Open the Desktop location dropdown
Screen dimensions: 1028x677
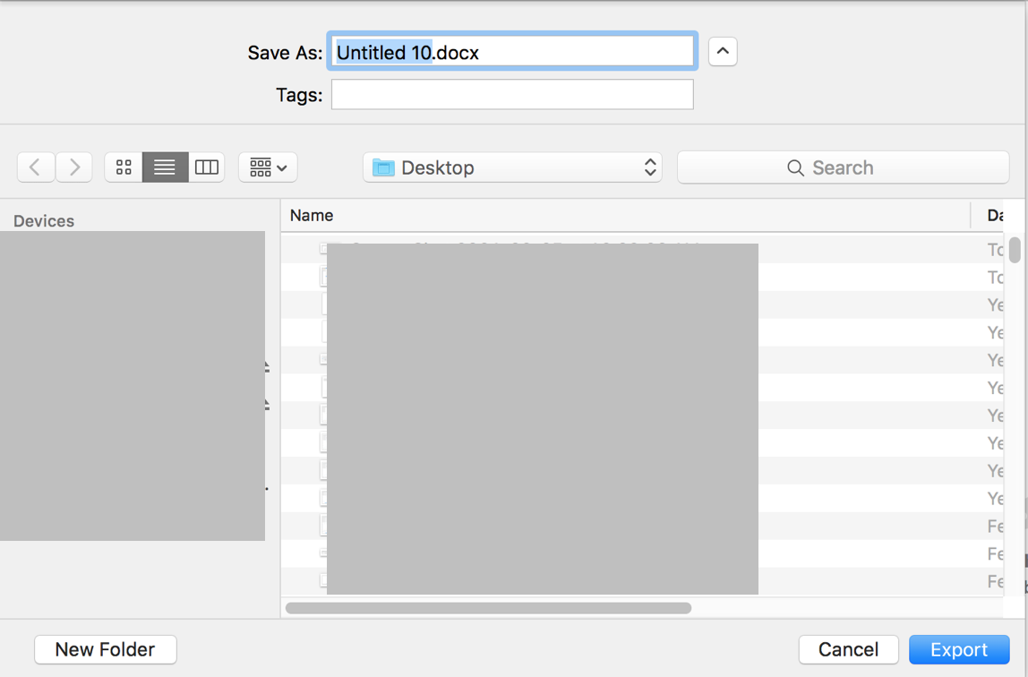pos(649,167)
